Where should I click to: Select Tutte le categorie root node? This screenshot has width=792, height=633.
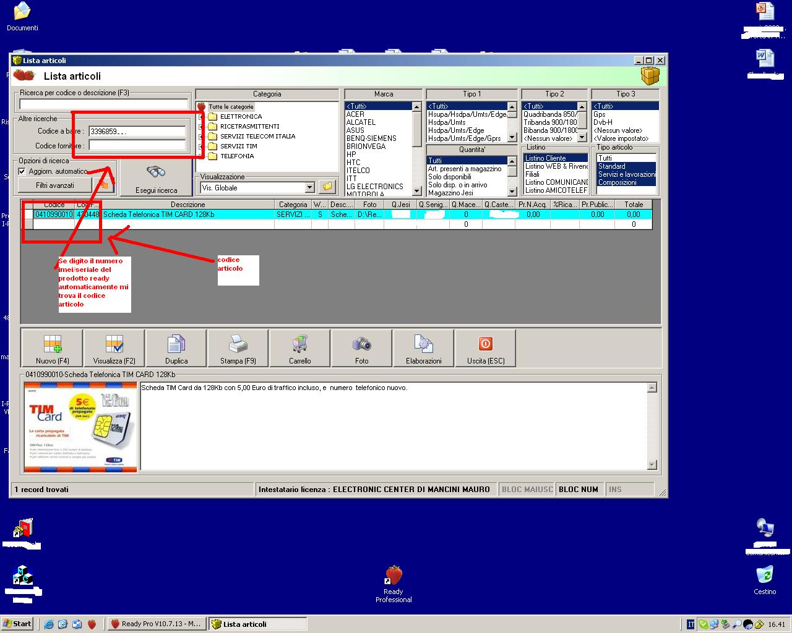point(231,107)
